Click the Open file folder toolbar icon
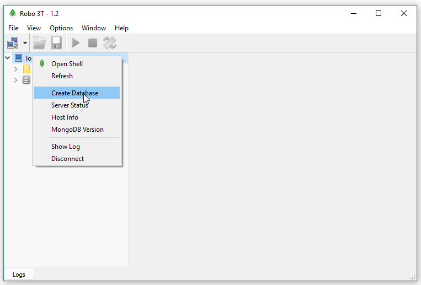The height and width of the screenshot is (285, 421). (39, 43)
